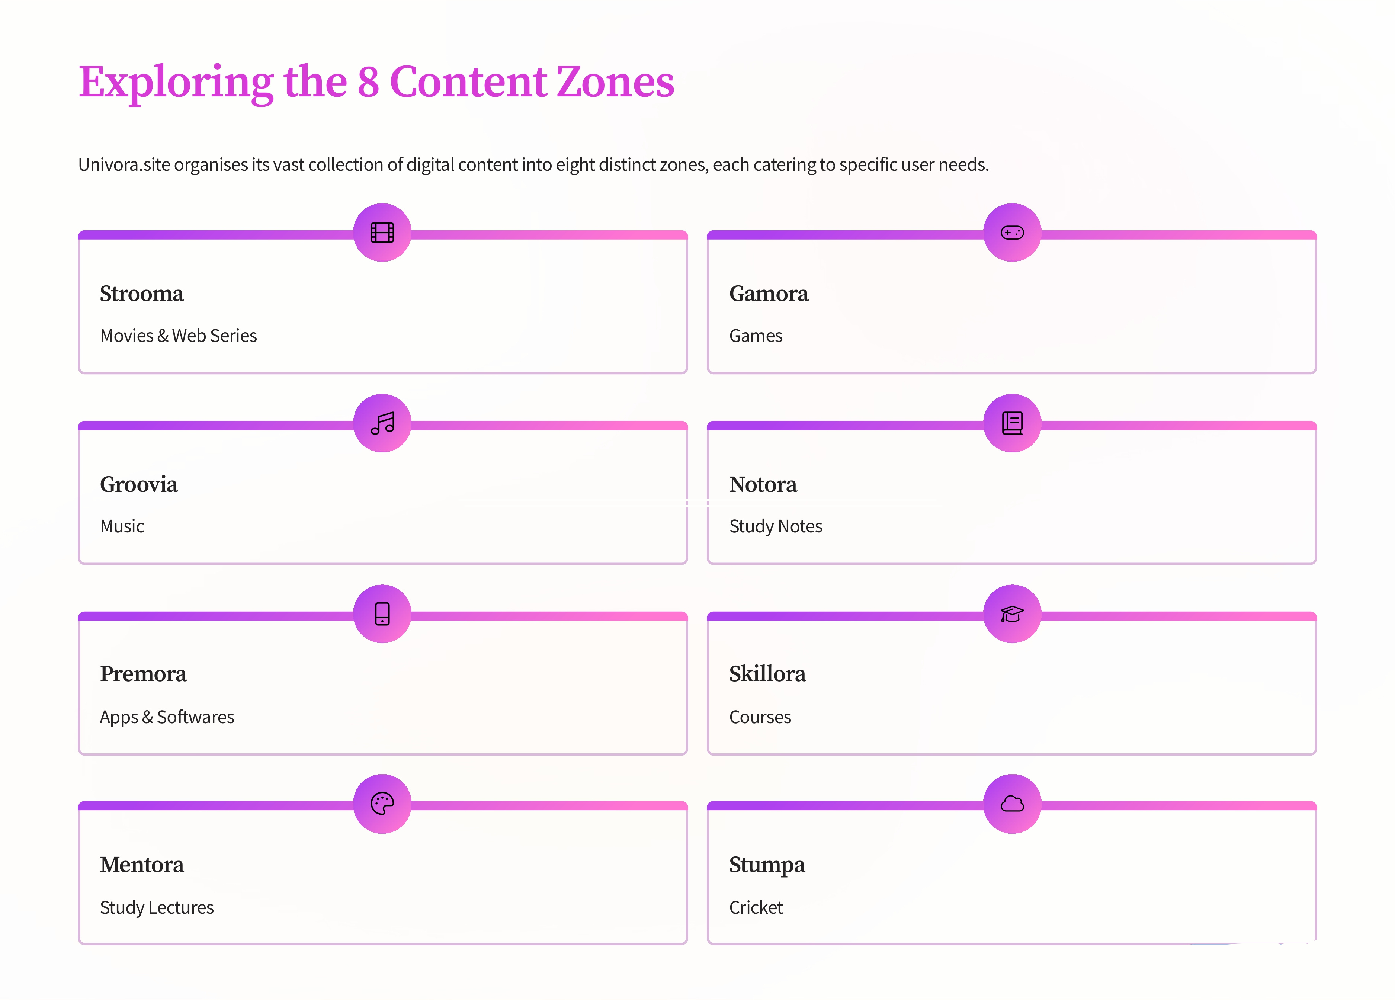Click the cloud icon above Stumpa
This screenshot has height=1000, width=1395.
pos(1012,804)
